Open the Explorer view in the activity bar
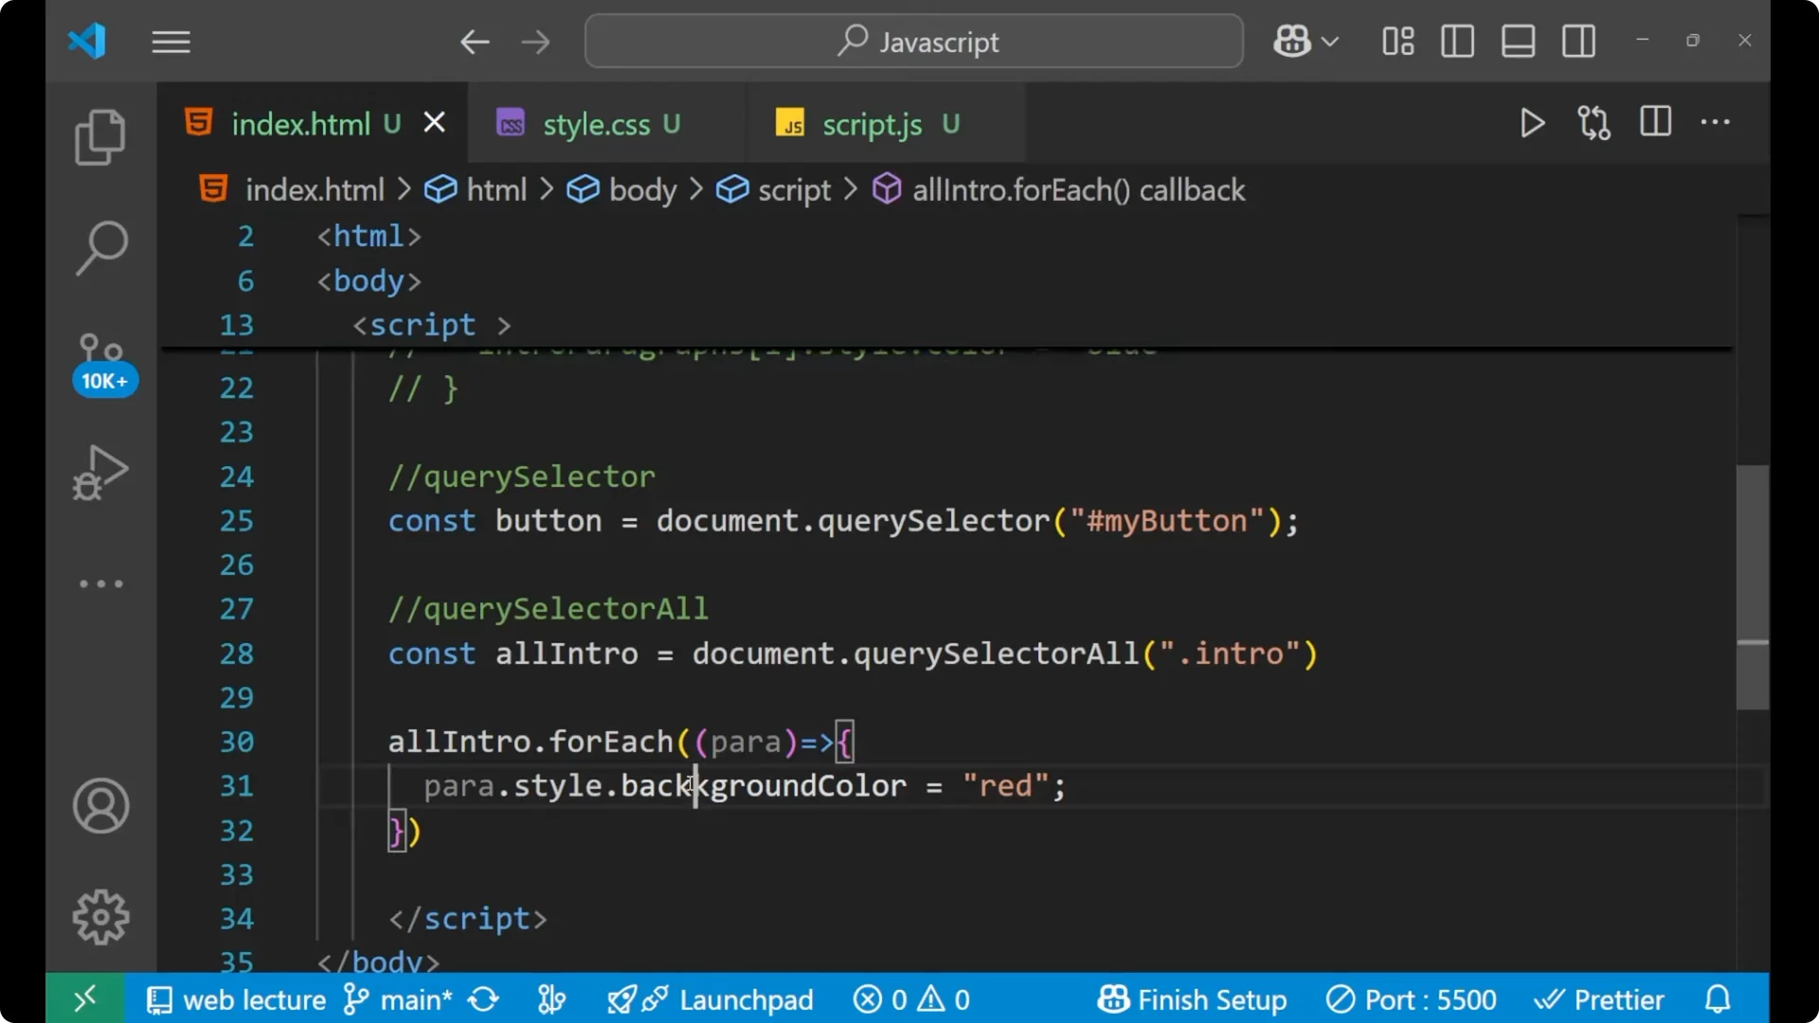Image resolution: width=1819 pixels, height=1023 pixels. [99, 137]
